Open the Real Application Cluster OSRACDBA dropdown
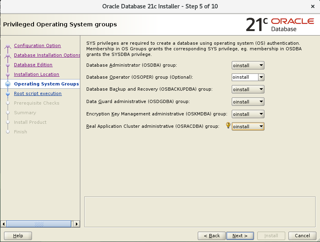 [x=248, y=127]
